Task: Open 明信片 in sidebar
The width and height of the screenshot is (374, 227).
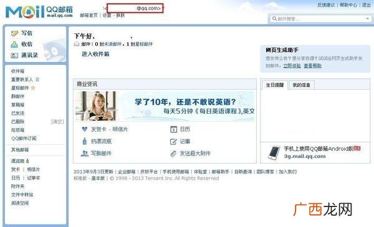Action: click(34, 169)
